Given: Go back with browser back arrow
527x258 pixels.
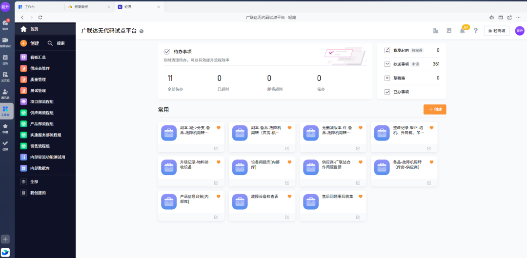Looking at the screenshot, I should click(x=22, y=18).
